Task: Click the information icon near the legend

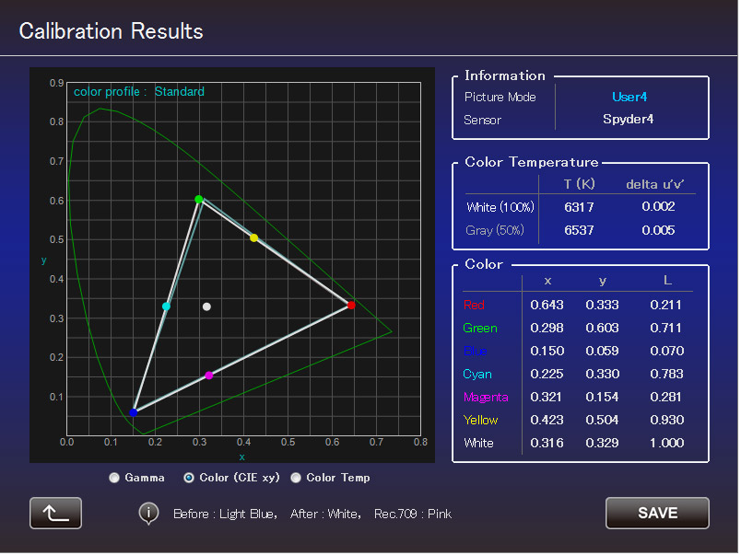Action: tap(148, 513)
